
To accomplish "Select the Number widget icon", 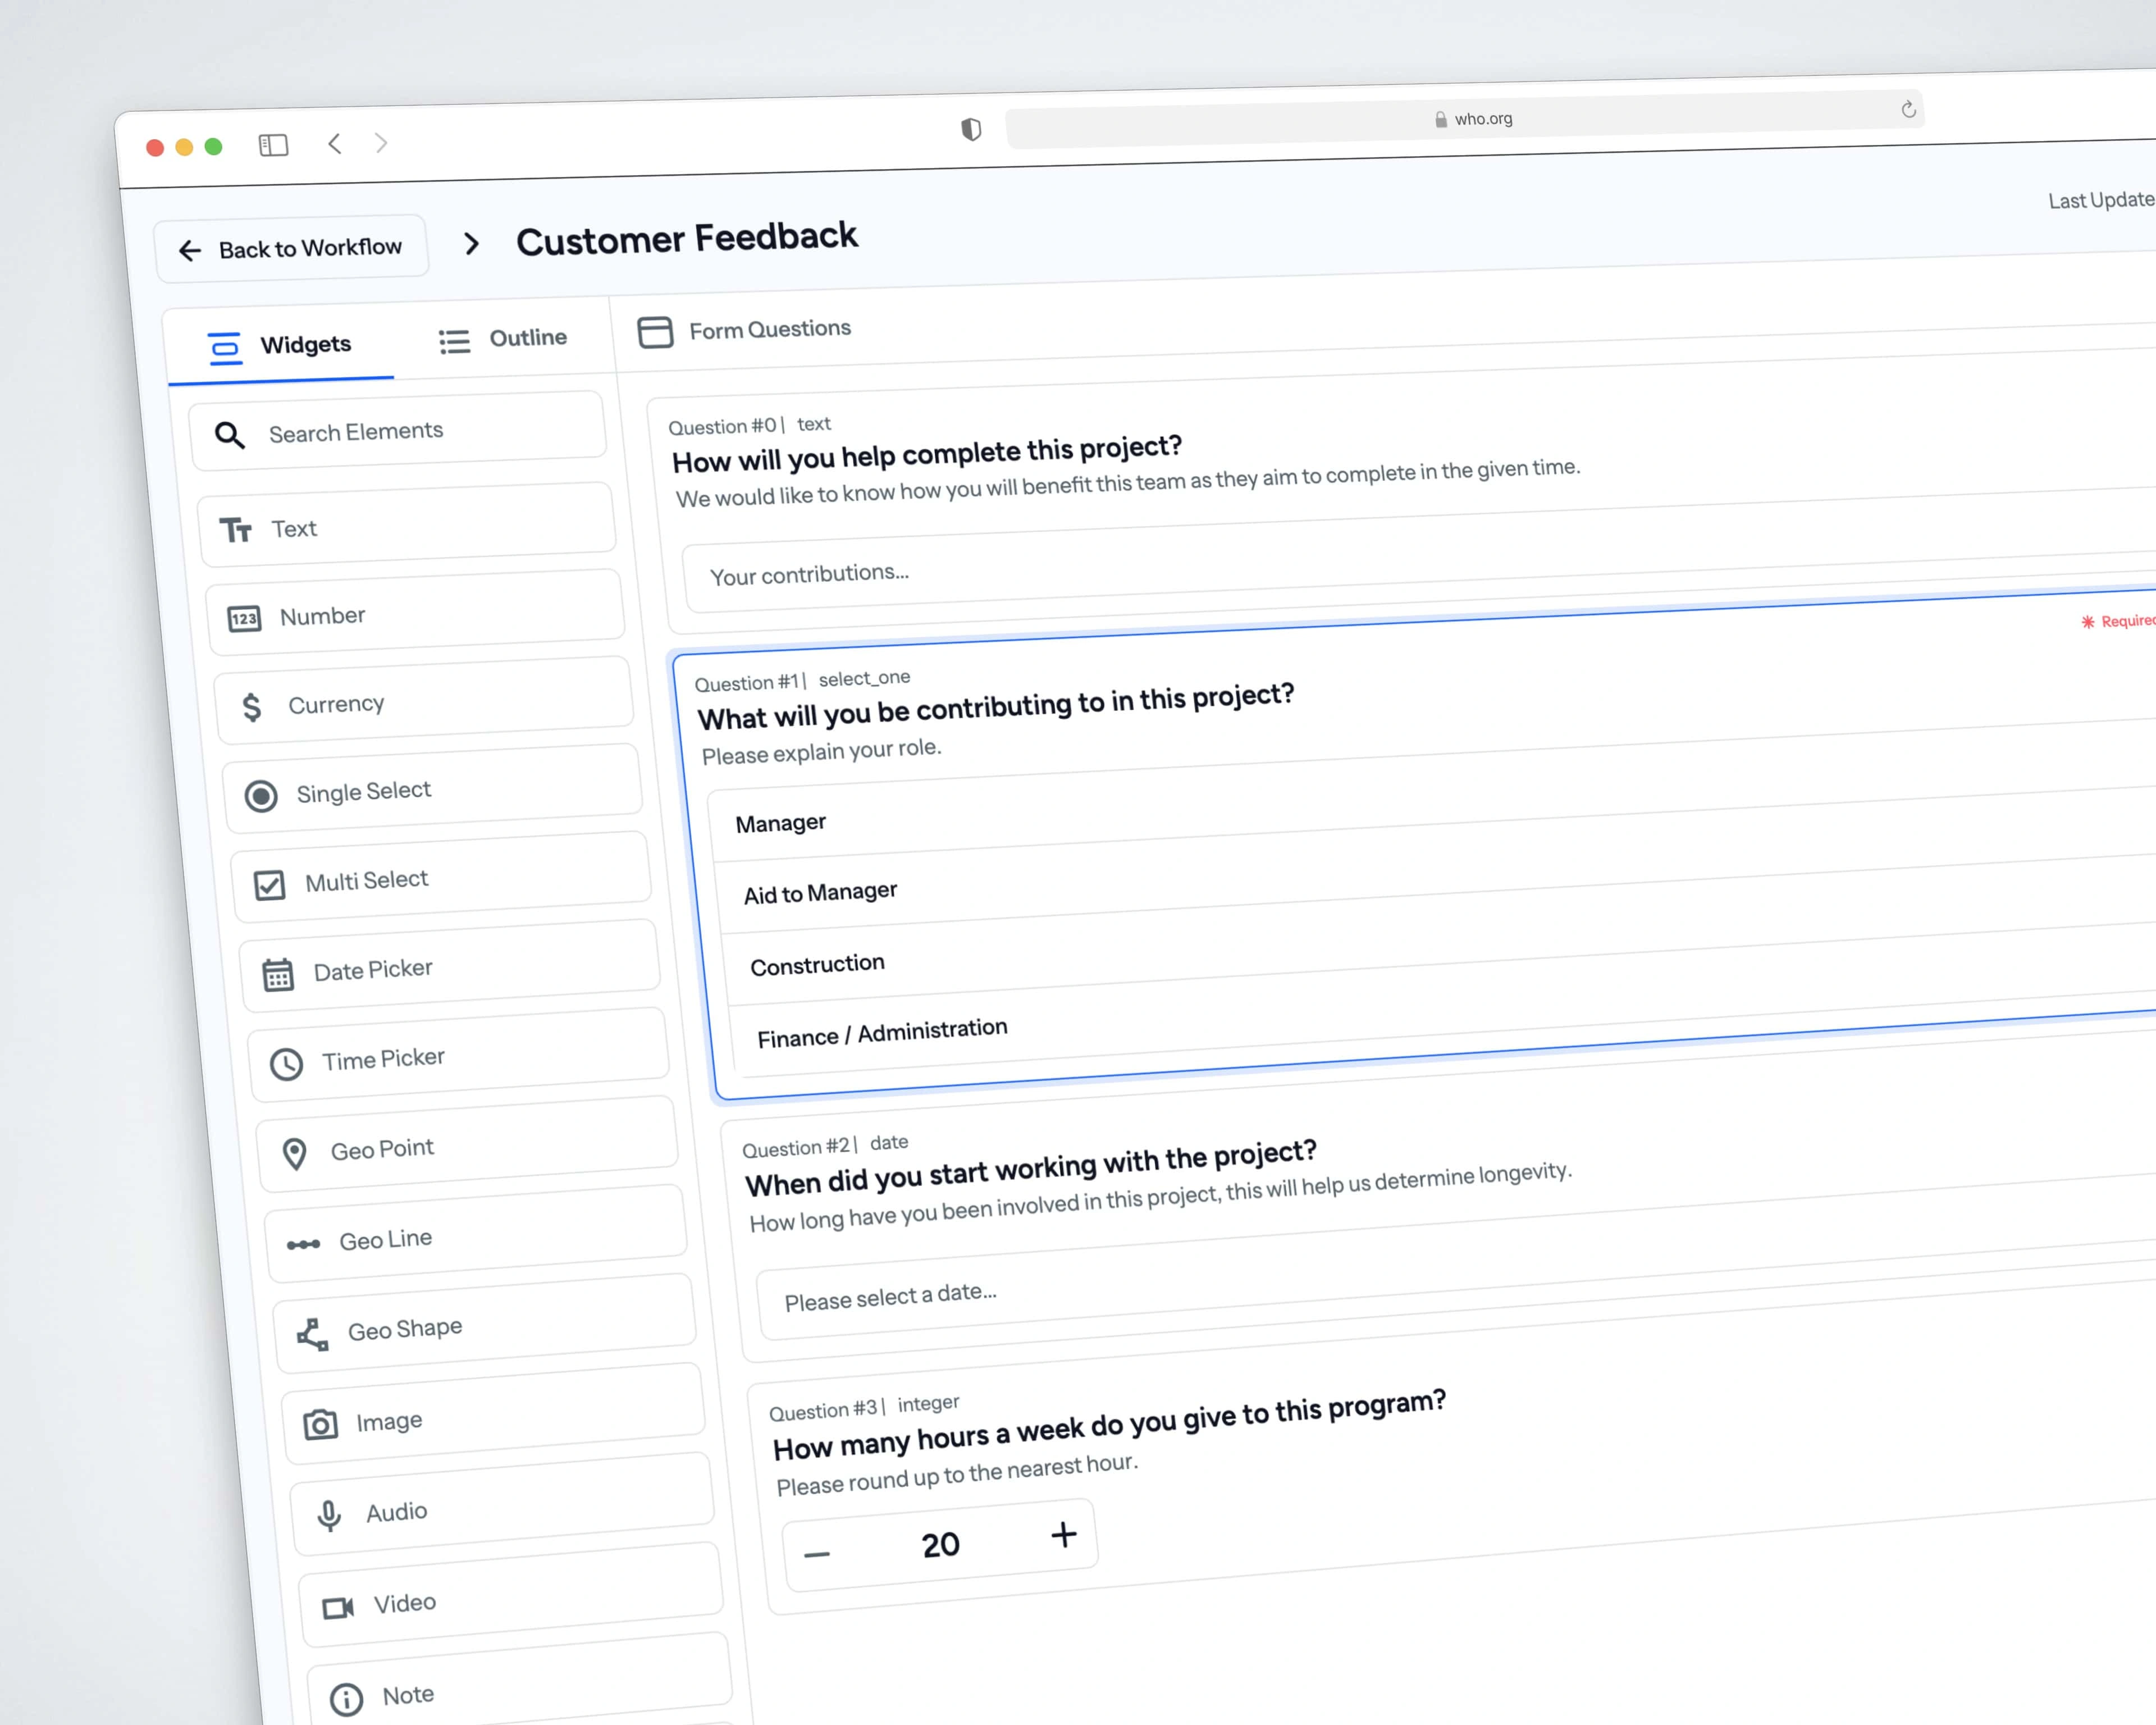I will 244,619.
